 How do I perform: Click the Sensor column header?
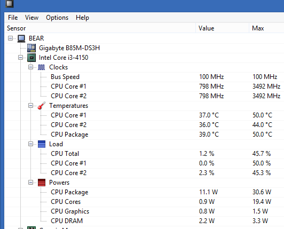pos(100,28)
